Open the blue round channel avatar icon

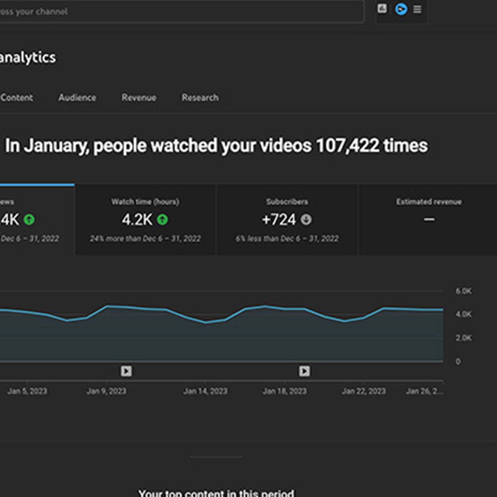401,9
